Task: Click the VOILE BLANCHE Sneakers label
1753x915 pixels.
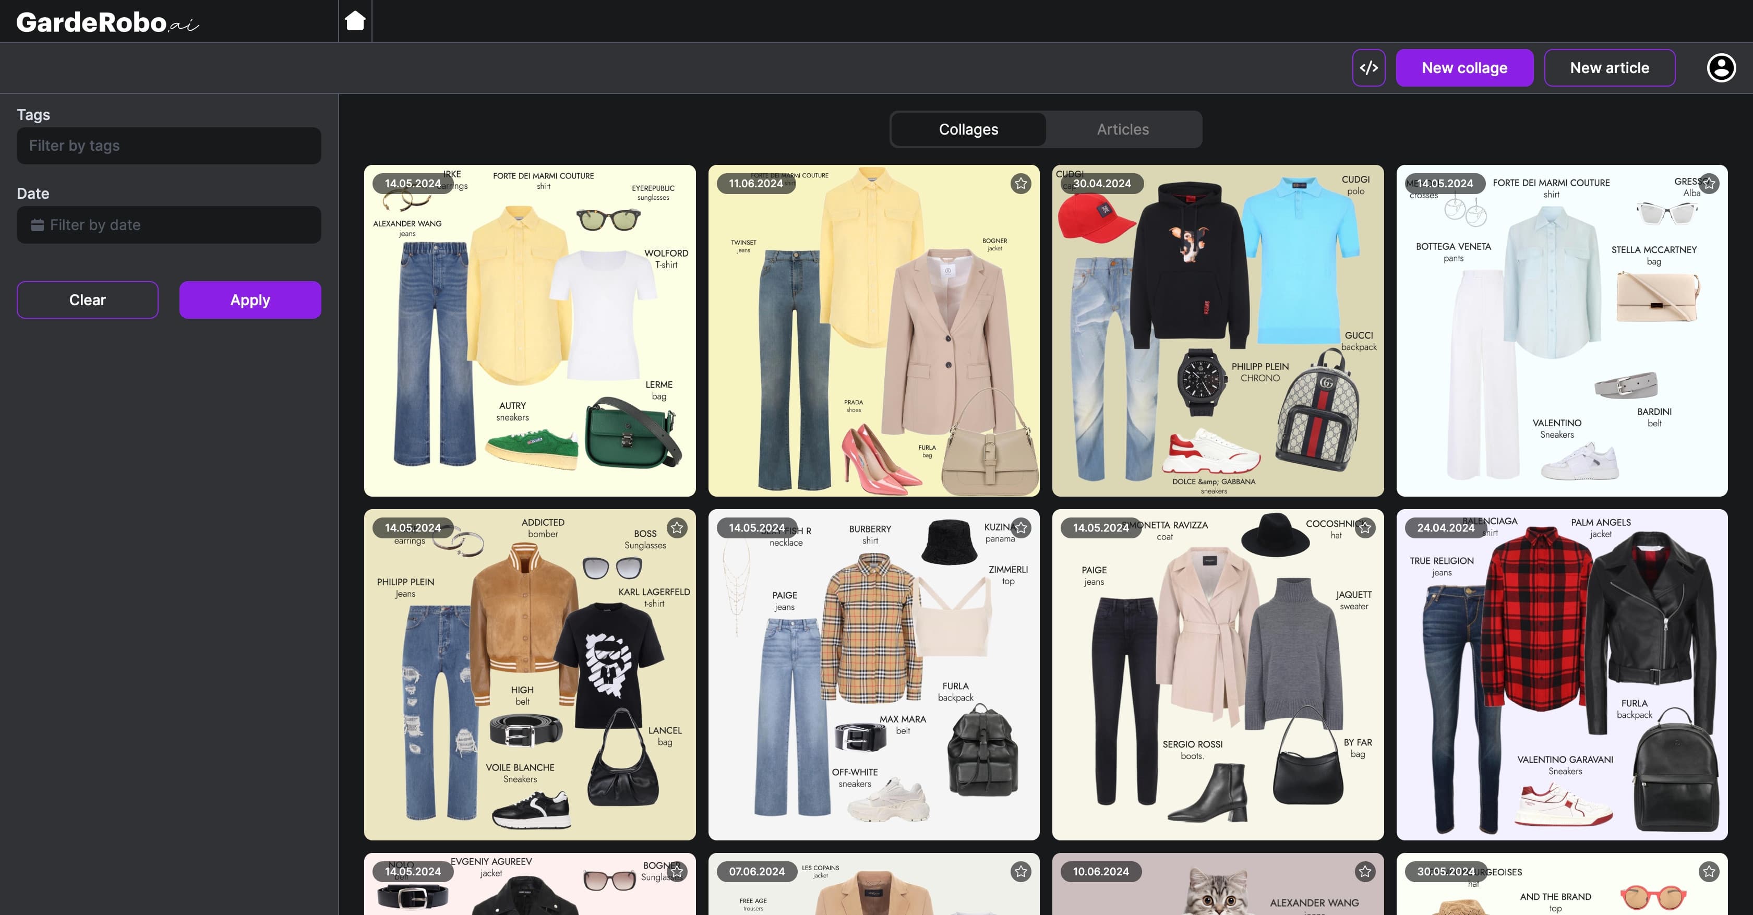Action: [x=520, y=773]
